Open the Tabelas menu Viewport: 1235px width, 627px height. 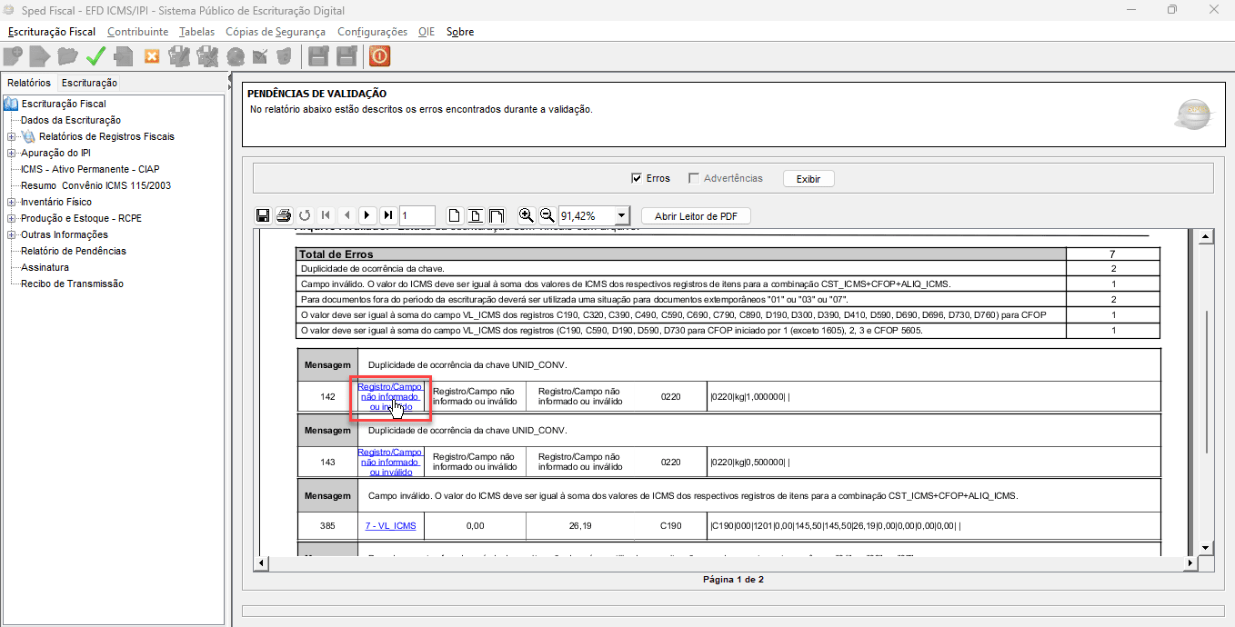(196, 32)
